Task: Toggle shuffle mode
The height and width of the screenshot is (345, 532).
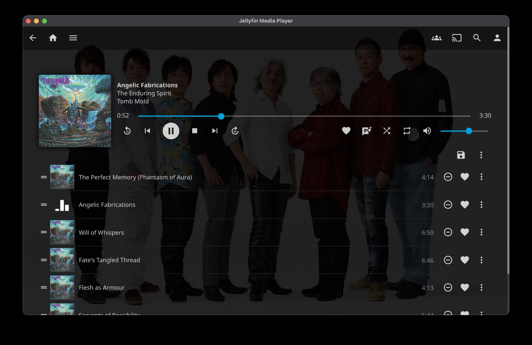Action: click(387, 131)
